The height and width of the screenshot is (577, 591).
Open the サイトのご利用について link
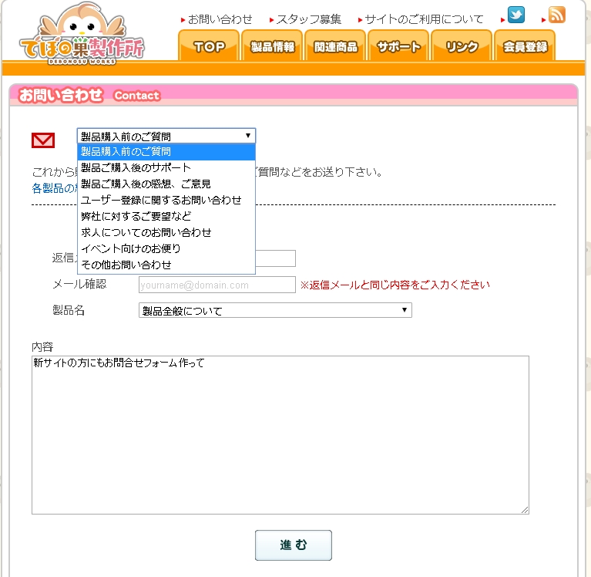click(x=424, y=19)
